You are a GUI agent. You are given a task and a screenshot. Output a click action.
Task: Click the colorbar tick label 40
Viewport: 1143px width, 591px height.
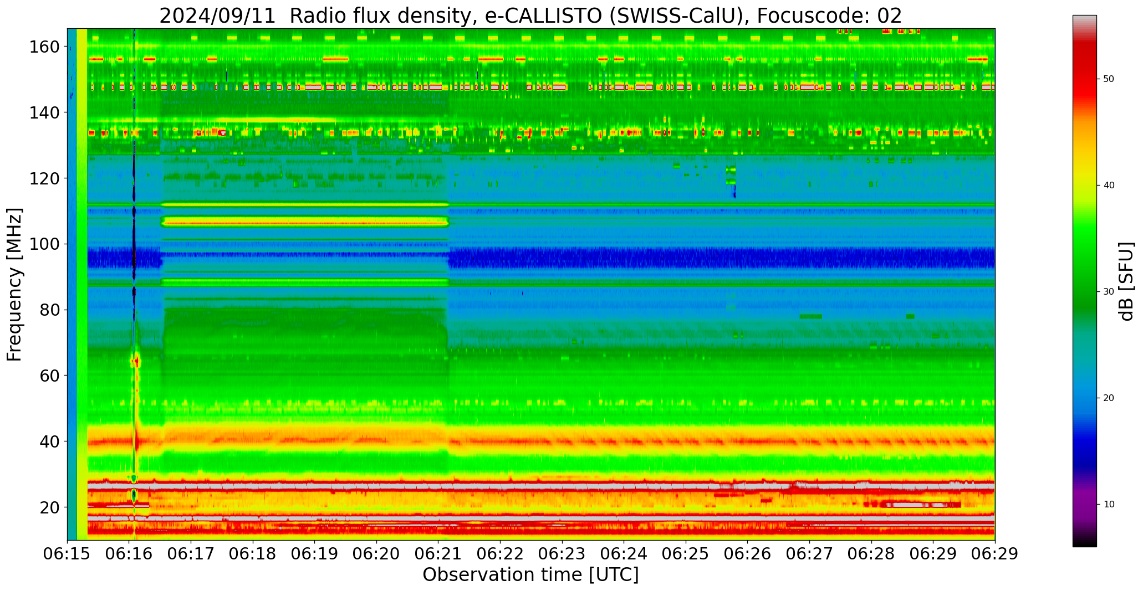point(1109,186)
